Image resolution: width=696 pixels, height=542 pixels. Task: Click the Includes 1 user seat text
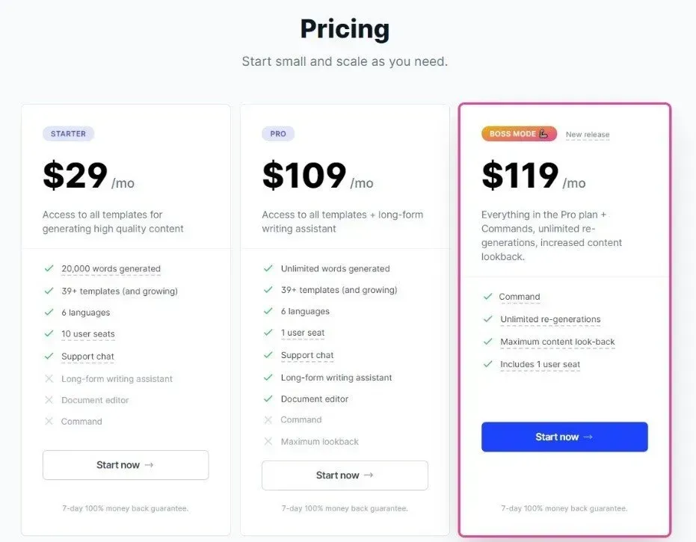click(541, 364)
